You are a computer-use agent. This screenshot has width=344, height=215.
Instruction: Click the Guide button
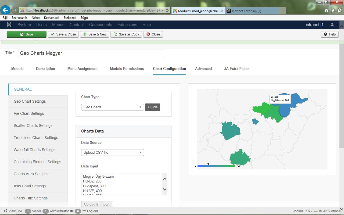tap(152, 107)
